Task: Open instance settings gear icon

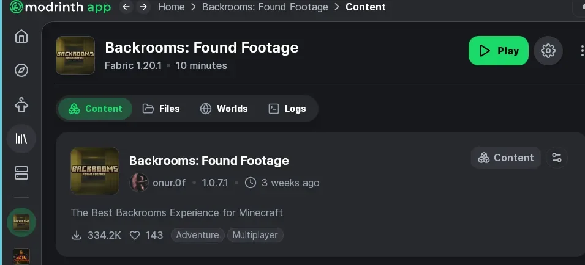Action: pyautogui.click(x=548, y=51)
